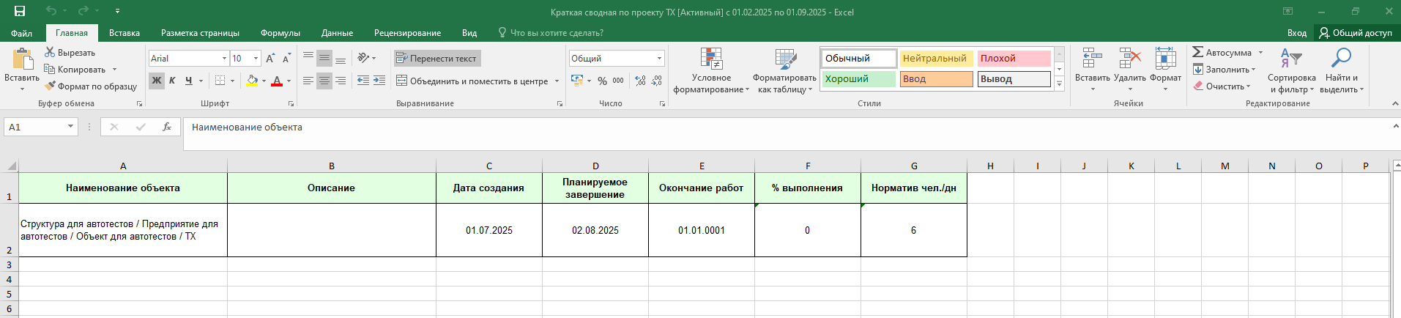
Task: Toggle bold Ж formatting
Action: 157,81
